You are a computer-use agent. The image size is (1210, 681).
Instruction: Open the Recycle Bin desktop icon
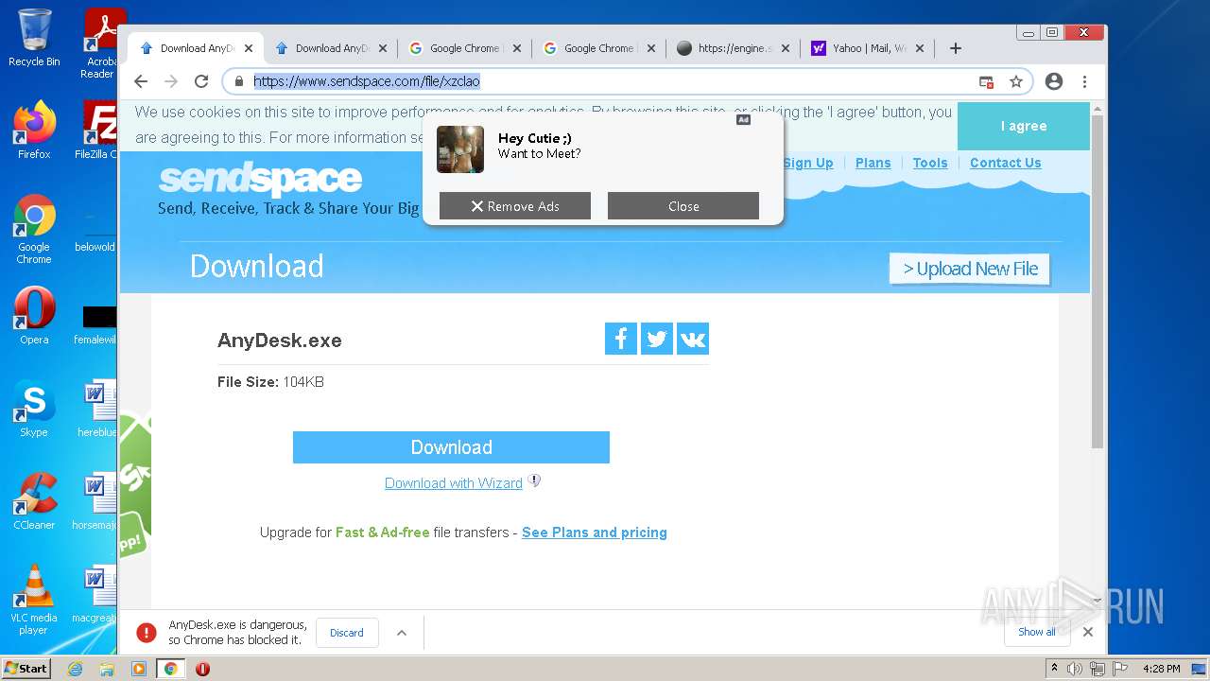[34, 38]
